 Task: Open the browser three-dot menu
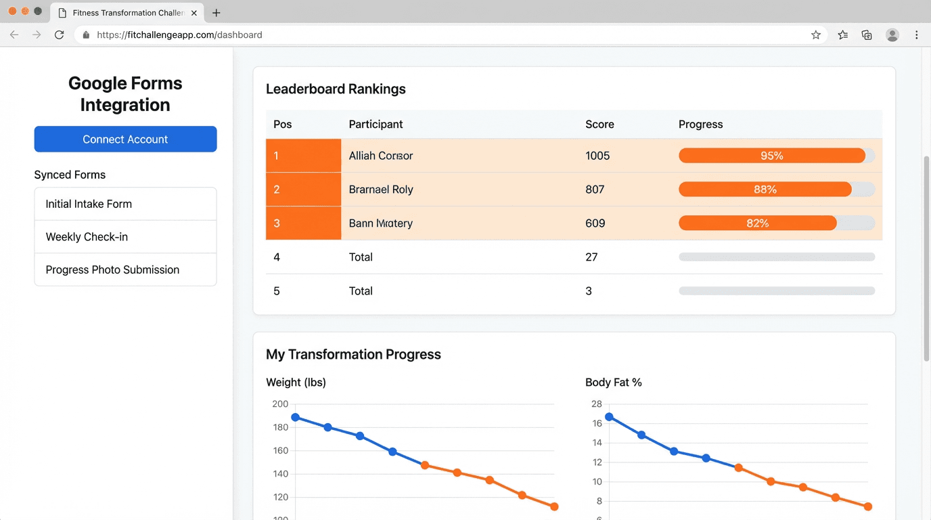tap(917, 35)
